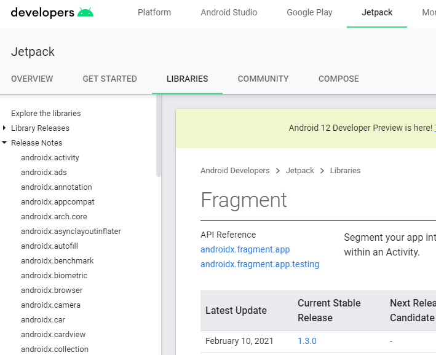
Task: Open androidx.appcompat release notes
Action: (58, 201)
